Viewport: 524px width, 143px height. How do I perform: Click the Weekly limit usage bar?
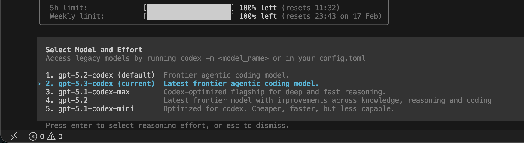(189, 16)
